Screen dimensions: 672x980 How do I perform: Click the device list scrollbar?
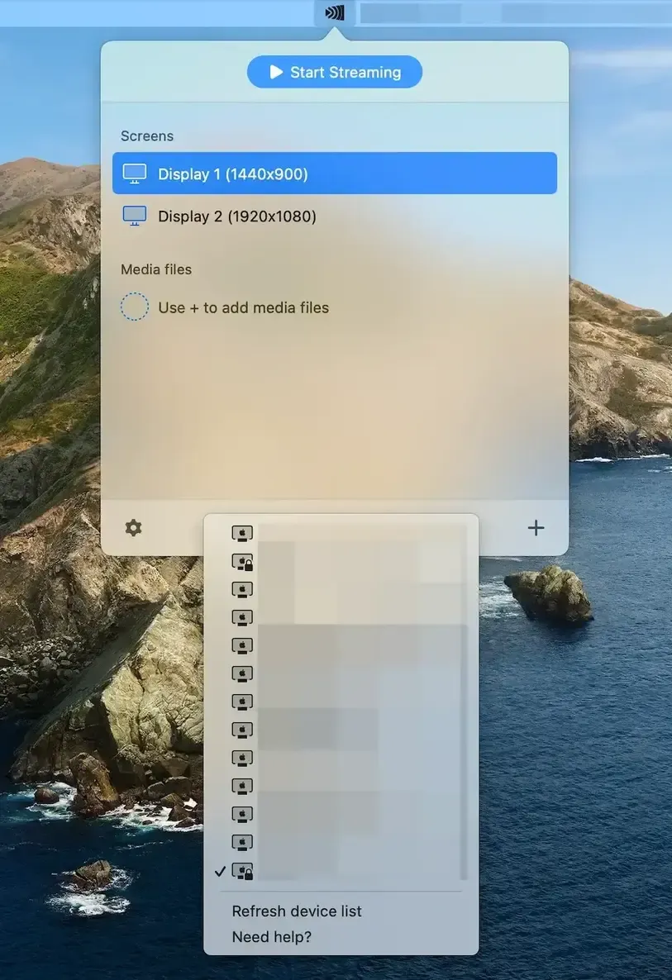(x=464, y=701)
